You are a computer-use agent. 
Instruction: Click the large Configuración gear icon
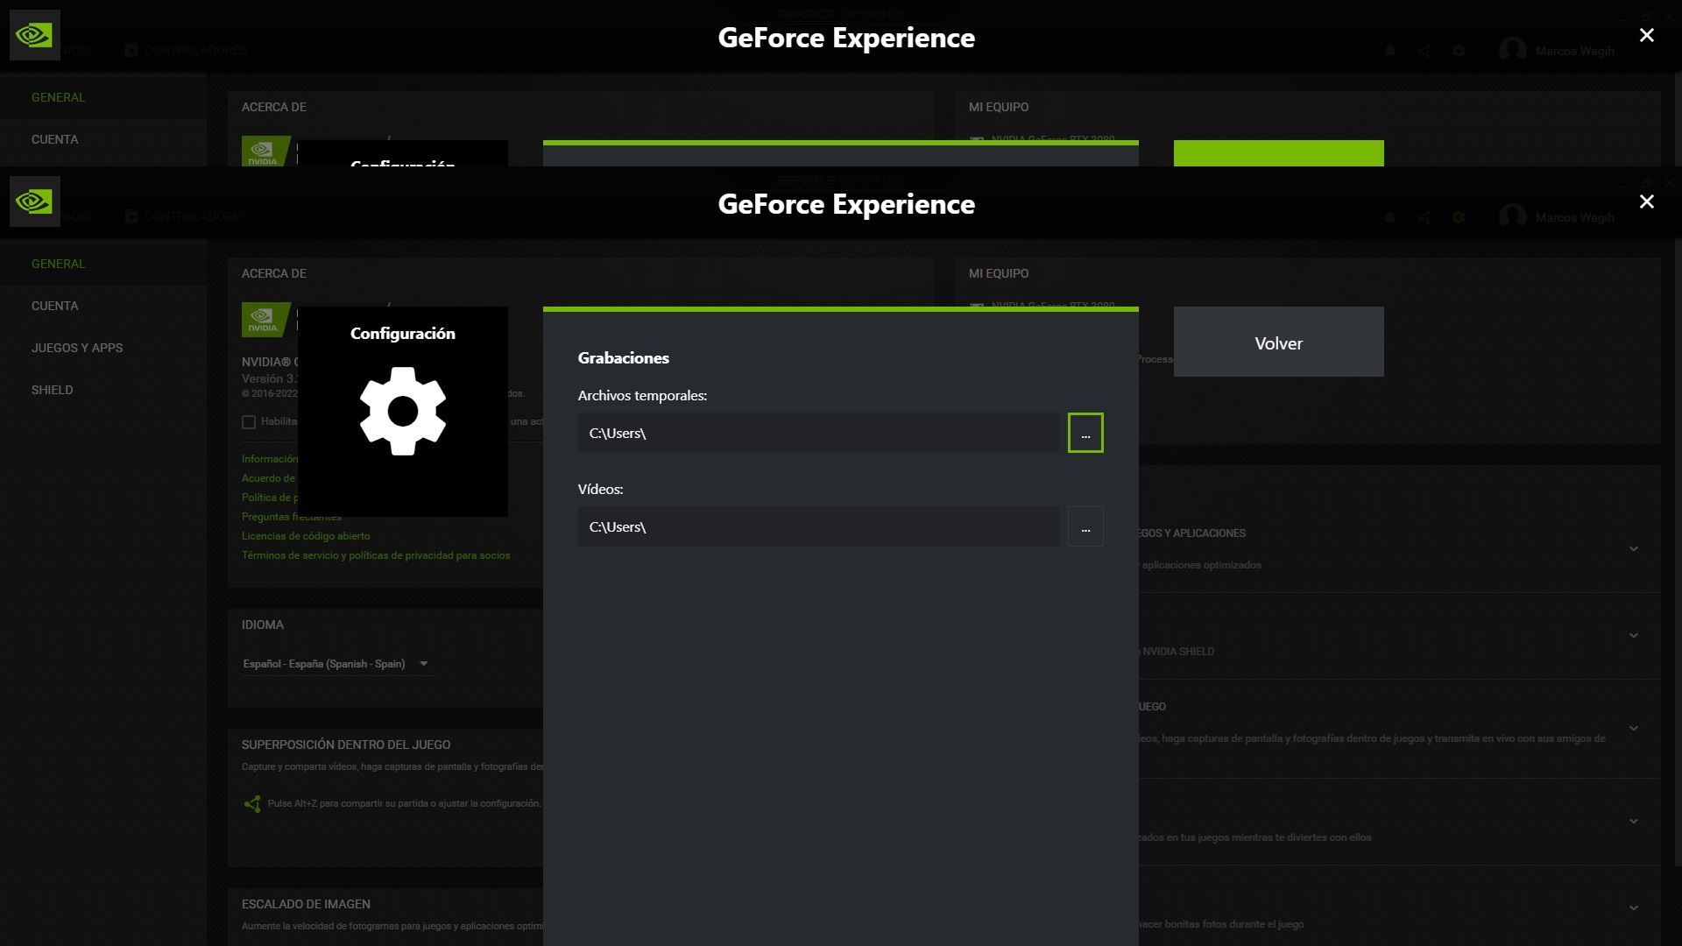pos(403,412)
